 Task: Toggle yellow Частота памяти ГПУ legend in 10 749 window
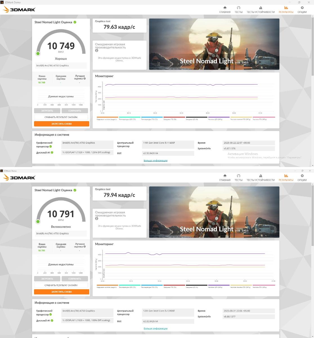pyautogui.click(x=241, y=118)
